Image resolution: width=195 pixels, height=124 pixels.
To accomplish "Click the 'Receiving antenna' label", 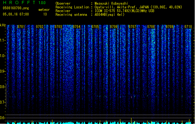I will click(x=71, y=15).
